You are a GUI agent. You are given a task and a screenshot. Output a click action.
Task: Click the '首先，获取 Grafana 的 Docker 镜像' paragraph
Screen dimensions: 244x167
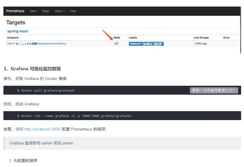[36, 79]
